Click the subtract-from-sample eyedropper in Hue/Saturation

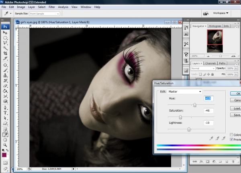(223, 139)
